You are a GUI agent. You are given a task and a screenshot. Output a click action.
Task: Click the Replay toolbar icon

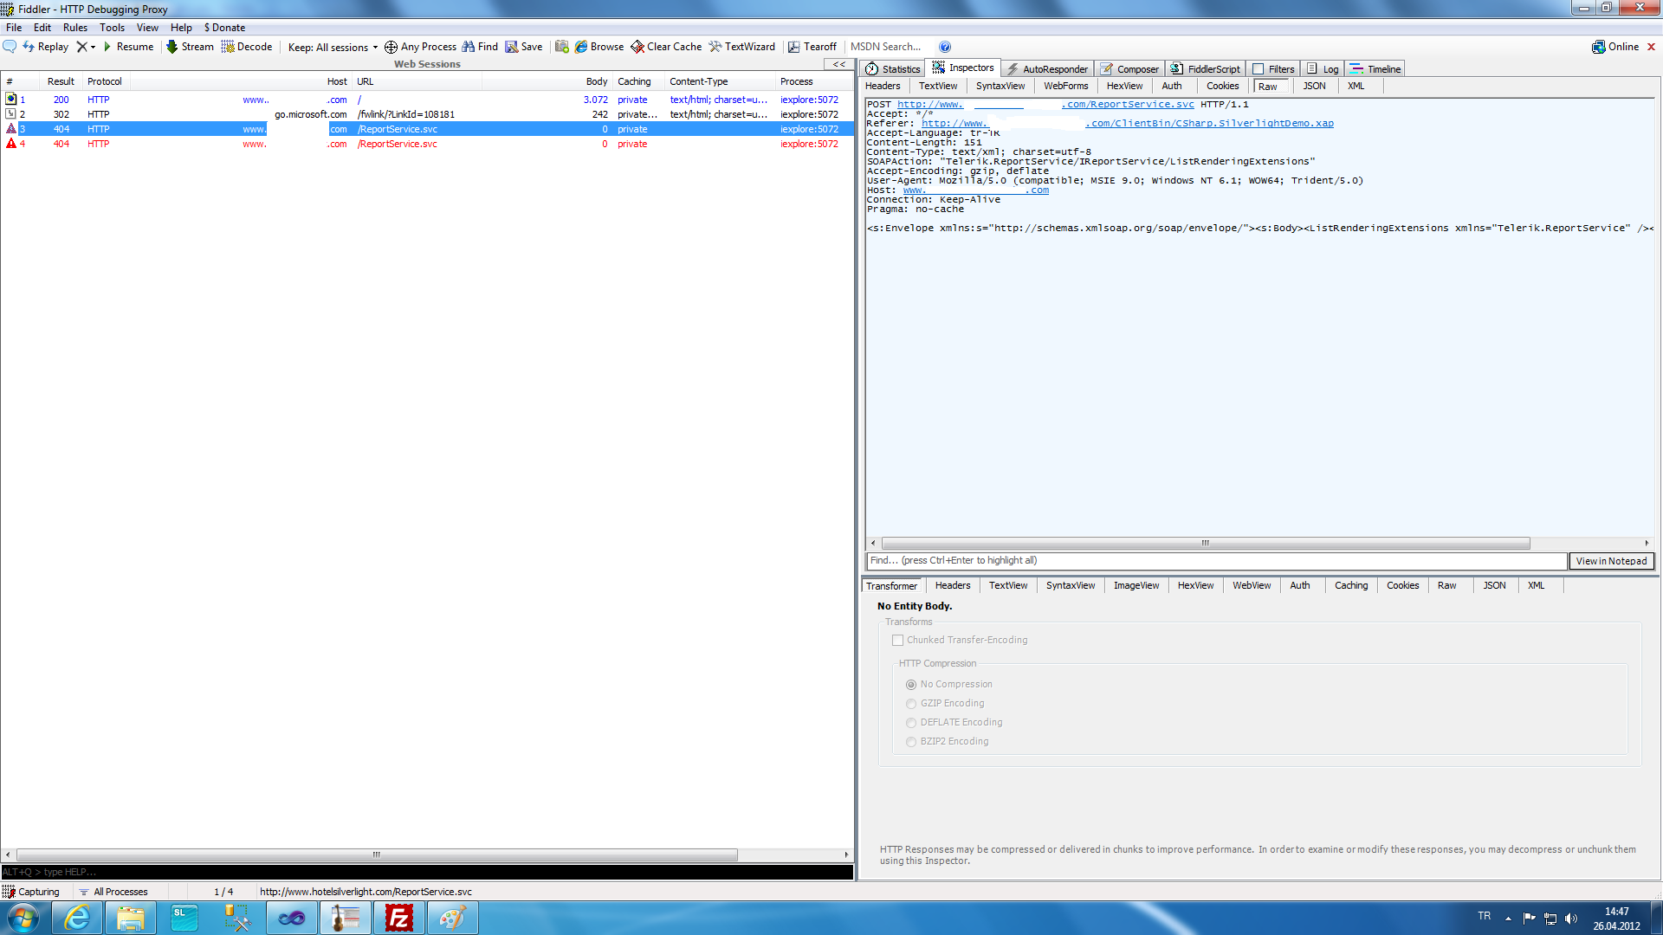coord(29,47)
